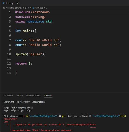Click line number 1 in the gutter
This screenshot has height=132, width=129.
[x=10, y=12]
